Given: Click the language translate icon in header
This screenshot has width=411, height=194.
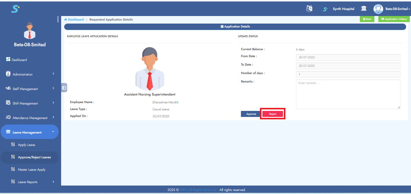Looking at the screenshot, I should (x=309, y=9).
